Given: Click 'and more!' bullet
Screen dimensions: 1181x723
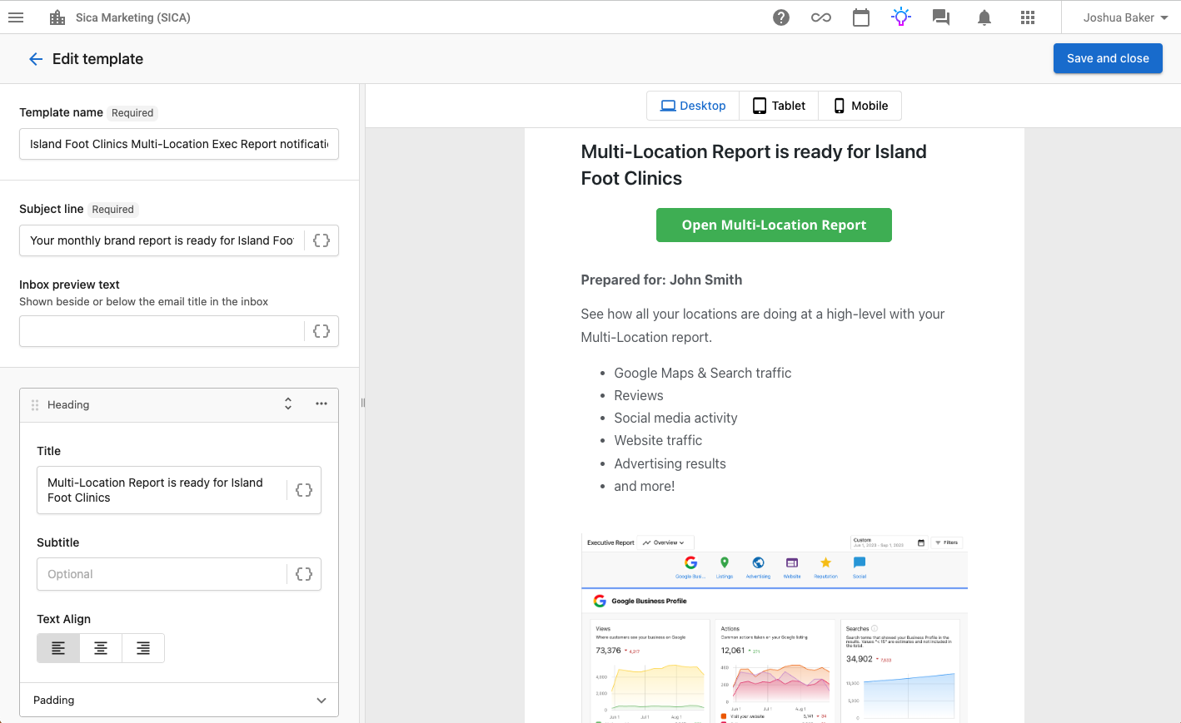Looking at the screenshot, I should coord(645,486).
